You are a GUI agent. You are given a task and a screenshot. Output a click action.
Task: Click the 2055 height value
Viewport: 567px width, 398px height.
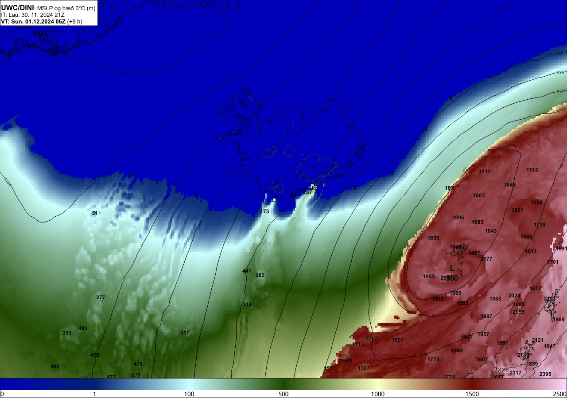519,312
